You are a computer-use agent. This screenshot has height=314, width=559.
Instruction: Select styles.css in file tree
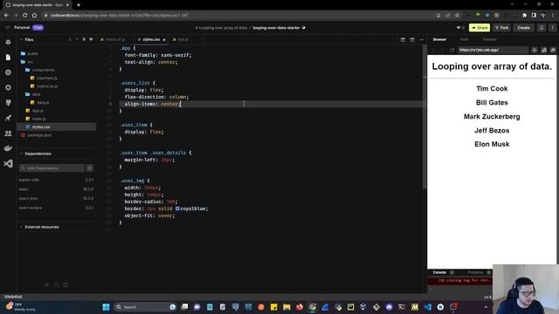(56, 127)
